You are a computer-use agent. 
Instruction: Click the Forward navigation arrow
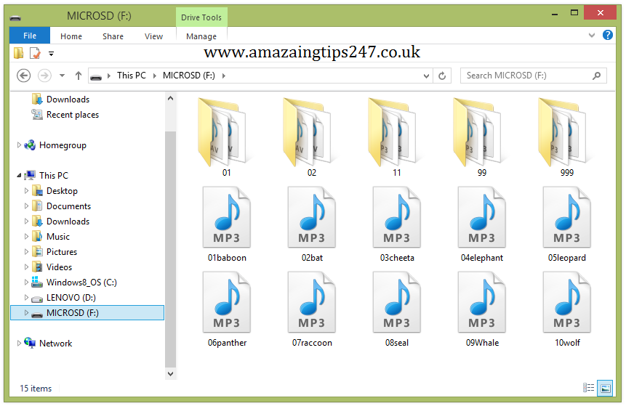[x=44, y=76]
